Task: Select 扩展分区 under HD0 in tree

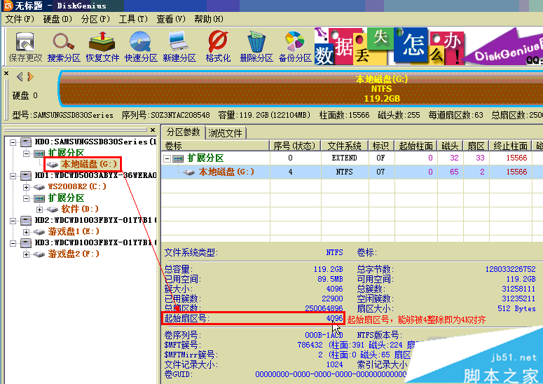Action: tap(66, 153)
